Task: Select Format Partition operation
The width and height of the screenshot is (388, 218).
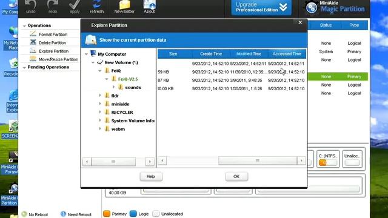Action: point(53,35)
